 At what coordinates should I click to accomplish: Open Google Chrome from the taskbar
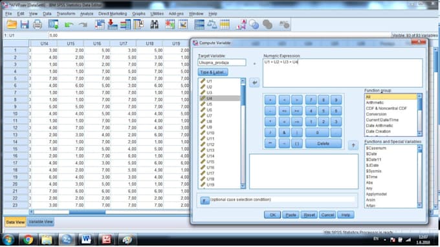pos(28,239)
